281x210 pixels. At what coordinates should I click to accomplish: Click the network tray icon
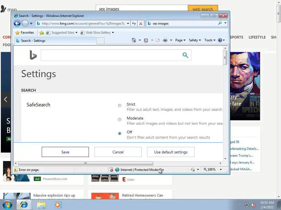pos(247,205)
